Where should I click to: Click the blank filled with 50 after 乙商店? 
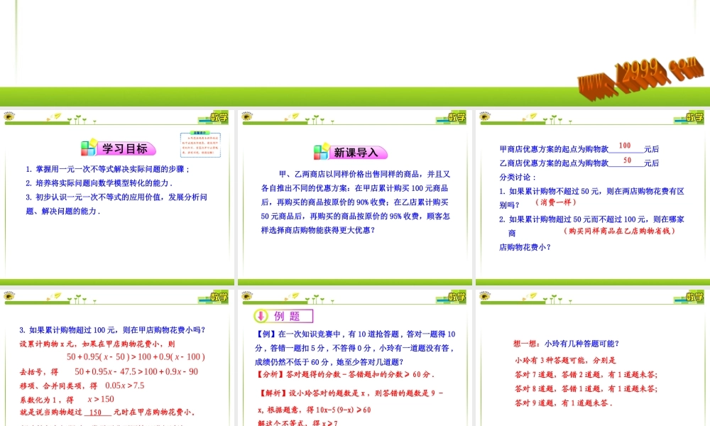[627, 160]
